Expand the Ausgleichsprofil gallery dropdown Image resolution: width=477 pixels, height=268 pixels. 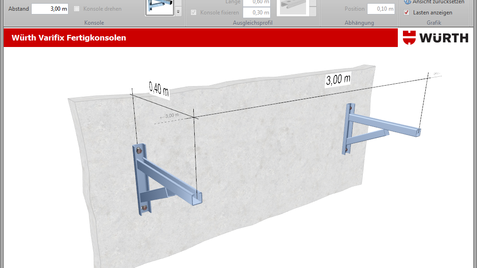(x=313, y=12)
